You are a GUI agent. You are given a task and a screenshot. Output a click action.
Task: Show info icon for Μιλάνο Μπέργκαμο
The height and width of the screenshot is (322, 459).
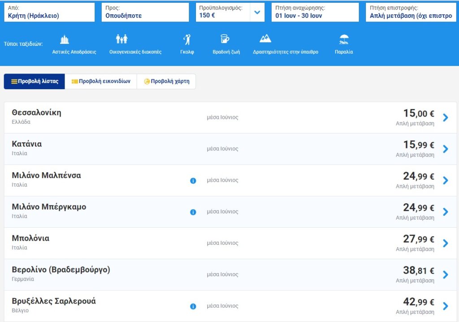tap(193, 212)
